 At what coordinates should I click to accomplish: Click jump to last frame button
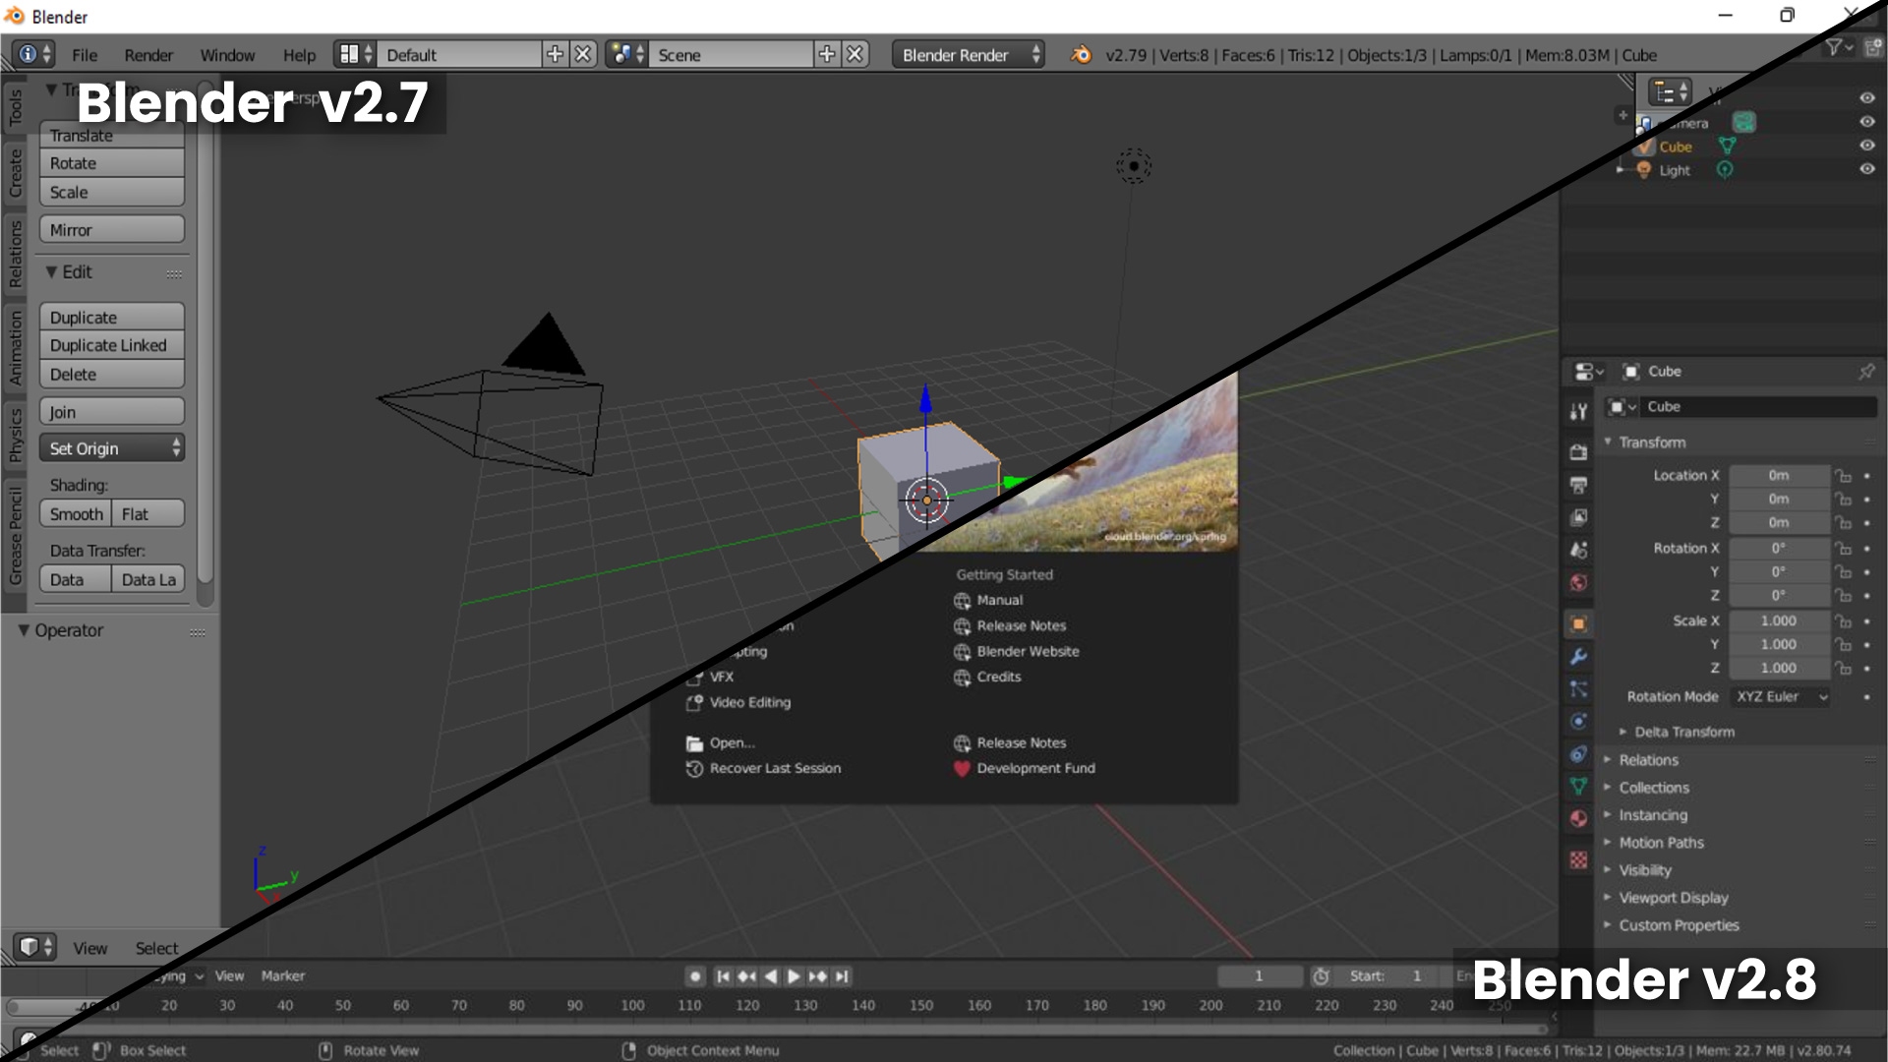click(x=841, y=976)
